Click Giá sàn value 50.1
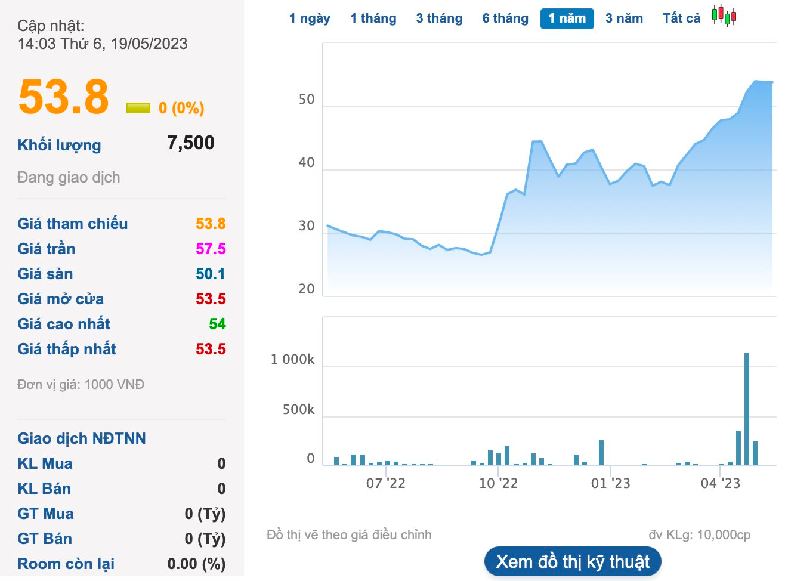 coord(211,274)
